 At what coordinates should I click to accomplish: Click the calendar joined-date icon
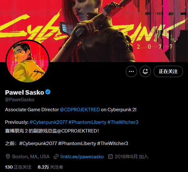(110, 156)
